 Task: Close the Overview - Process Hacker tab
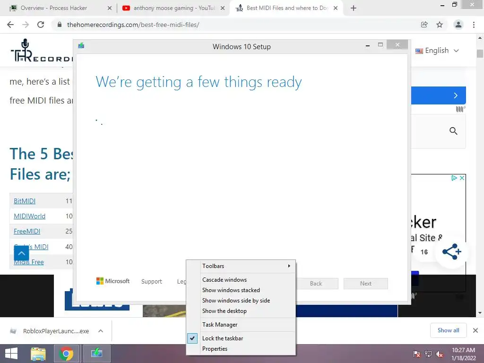click(x=110, y=8)
